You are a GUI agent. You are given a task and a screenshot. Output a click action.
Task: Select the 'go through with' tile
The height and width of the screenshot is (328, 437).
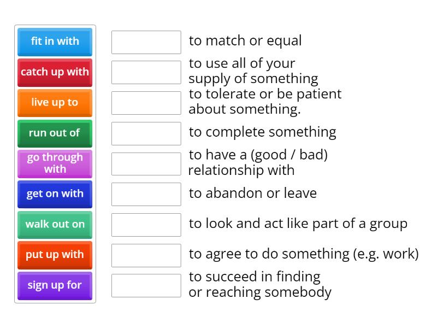[55, 163]
